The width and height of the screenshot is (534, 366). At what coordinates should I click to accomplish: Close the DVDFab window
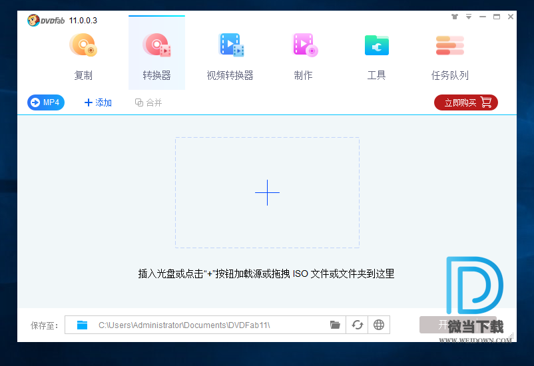pyautogui.click(x=511, y=17)
